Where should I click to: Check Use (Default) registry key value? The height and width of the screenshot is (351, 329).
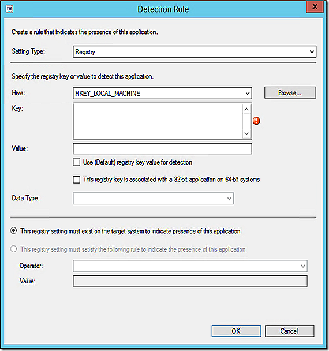(x=77, y=162)
